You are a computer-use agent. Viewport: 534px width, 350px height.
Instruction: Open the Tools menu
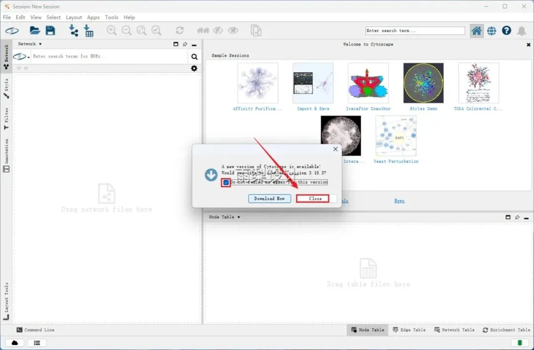pyautogui.click(x=111, y=17)
